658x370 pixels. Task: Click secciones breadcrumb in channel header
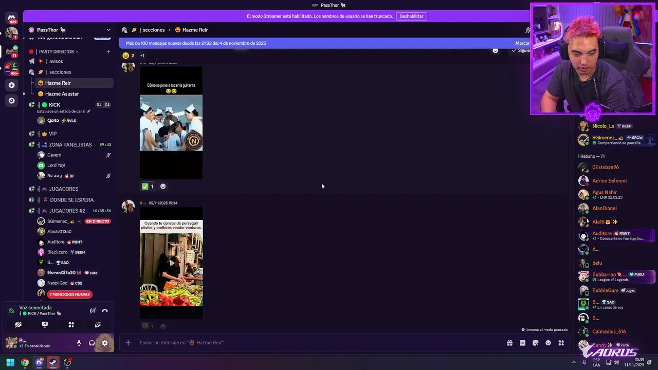point(153,30)
